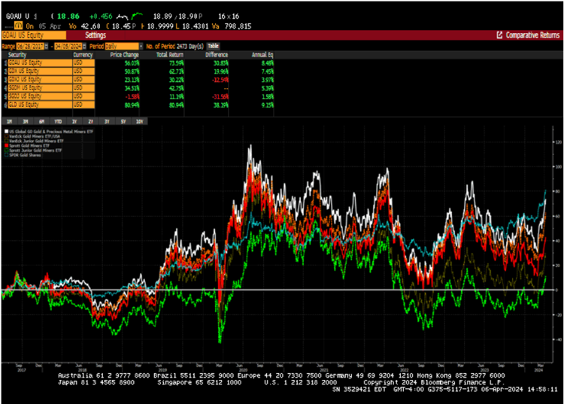Switch to the 5Y time range
The image size is (564, 404).
(122, 120)
